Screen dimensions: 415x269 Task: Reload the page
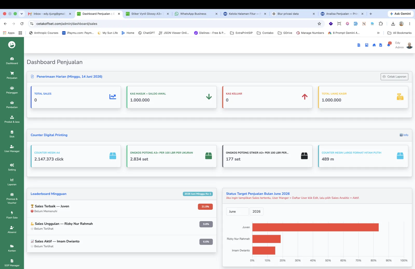click(x=22, y=24)
